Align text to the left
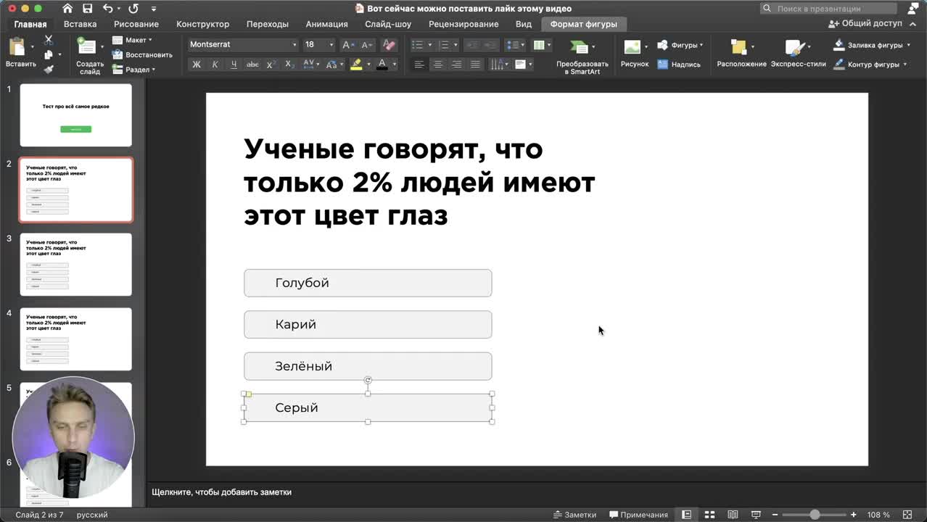 pos(419,65)
